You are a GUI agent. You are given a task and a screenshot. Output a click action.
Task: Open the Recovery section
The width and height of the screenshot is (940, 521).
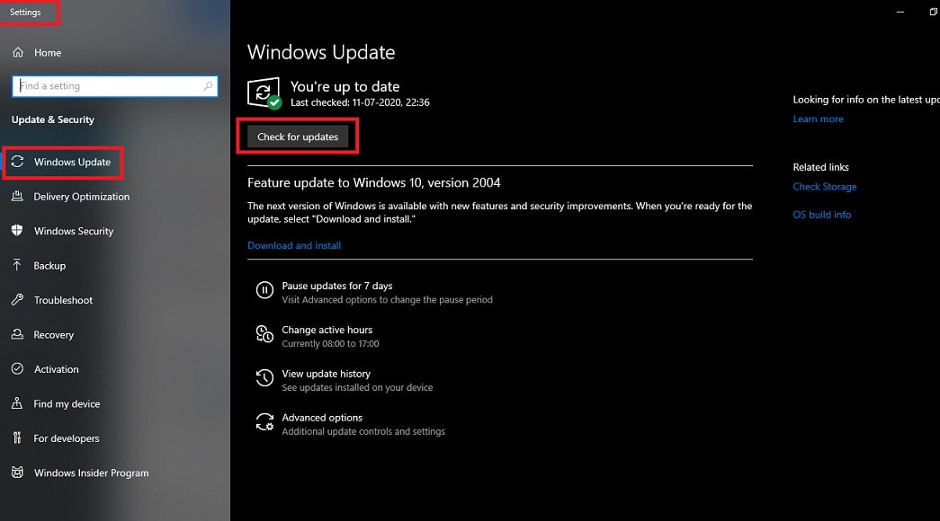[x=54, y=335]
